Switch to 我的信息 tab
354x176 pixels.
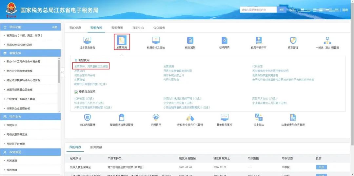point(75,28)
